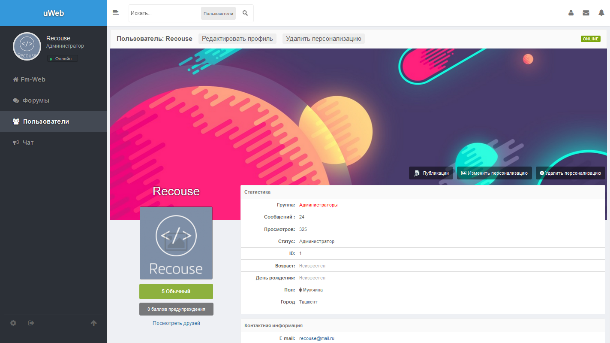610x343 pixels.
Task: Click the Recouse username in the sidebar
Action: (58, 38)
